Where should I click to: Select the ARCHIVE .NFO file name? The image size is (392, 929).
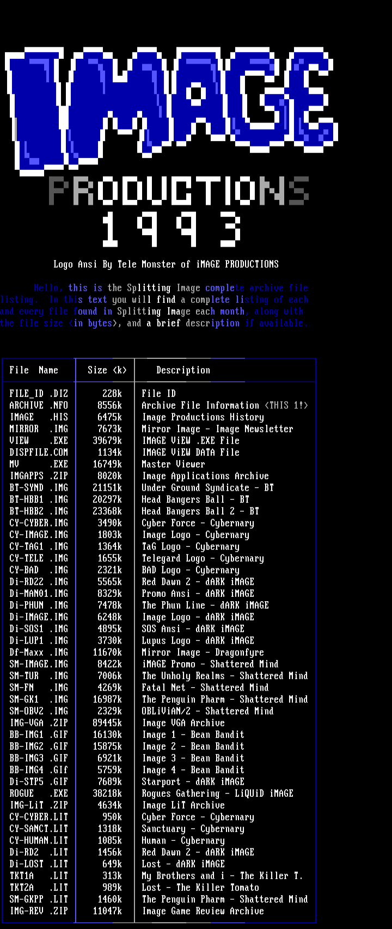tap(39, 406)
